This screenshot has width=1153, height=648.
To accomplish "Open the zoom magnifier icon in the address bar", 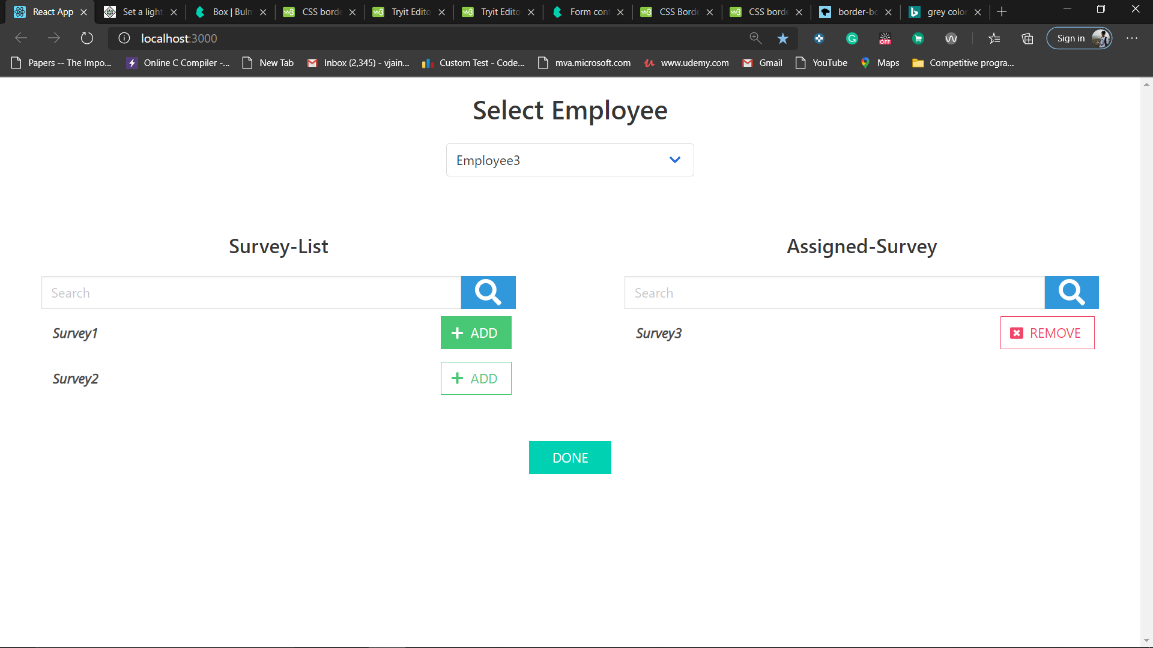I will (x=755, y=38).
